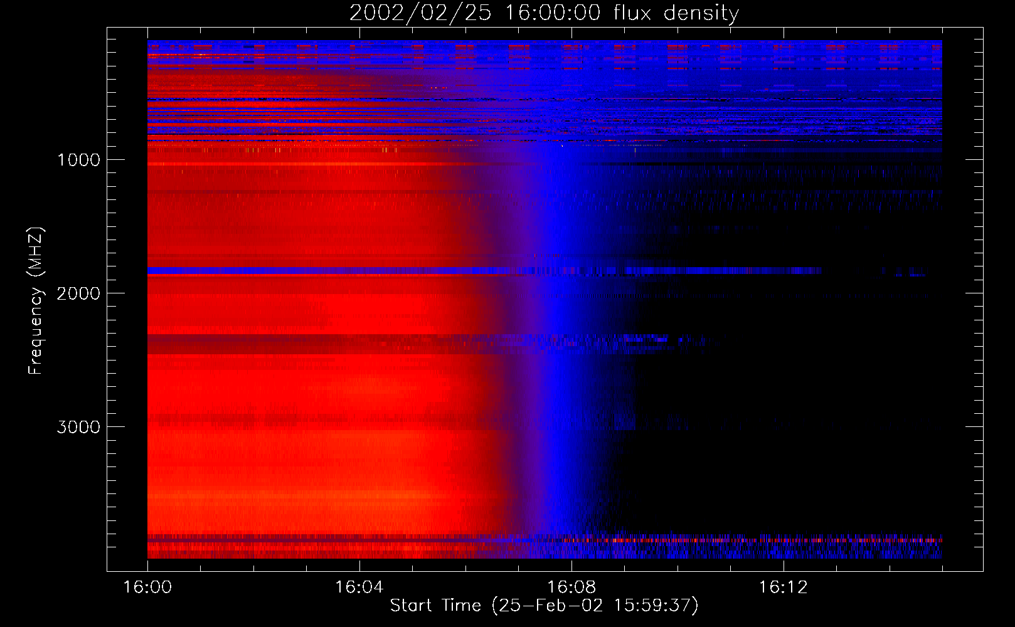The image size is (1015, 627).
Task: Click the 16:08 time tick label
Action: tap(571, 587)
